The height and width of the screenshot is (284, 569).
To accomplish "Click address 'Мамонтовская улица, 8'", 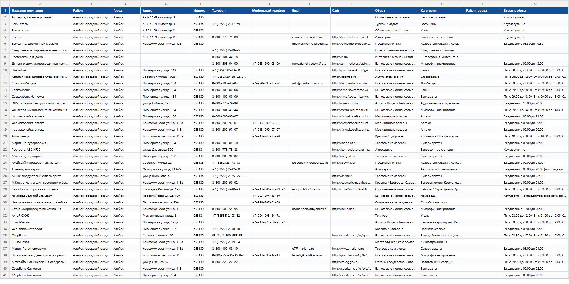I will point(166,216).
